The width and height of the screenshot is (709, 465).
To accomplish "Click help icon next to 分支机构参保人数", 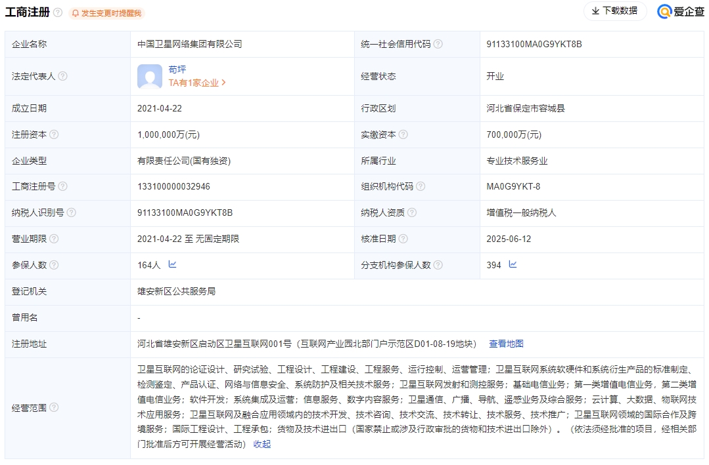I will click(x=438, y=264).
